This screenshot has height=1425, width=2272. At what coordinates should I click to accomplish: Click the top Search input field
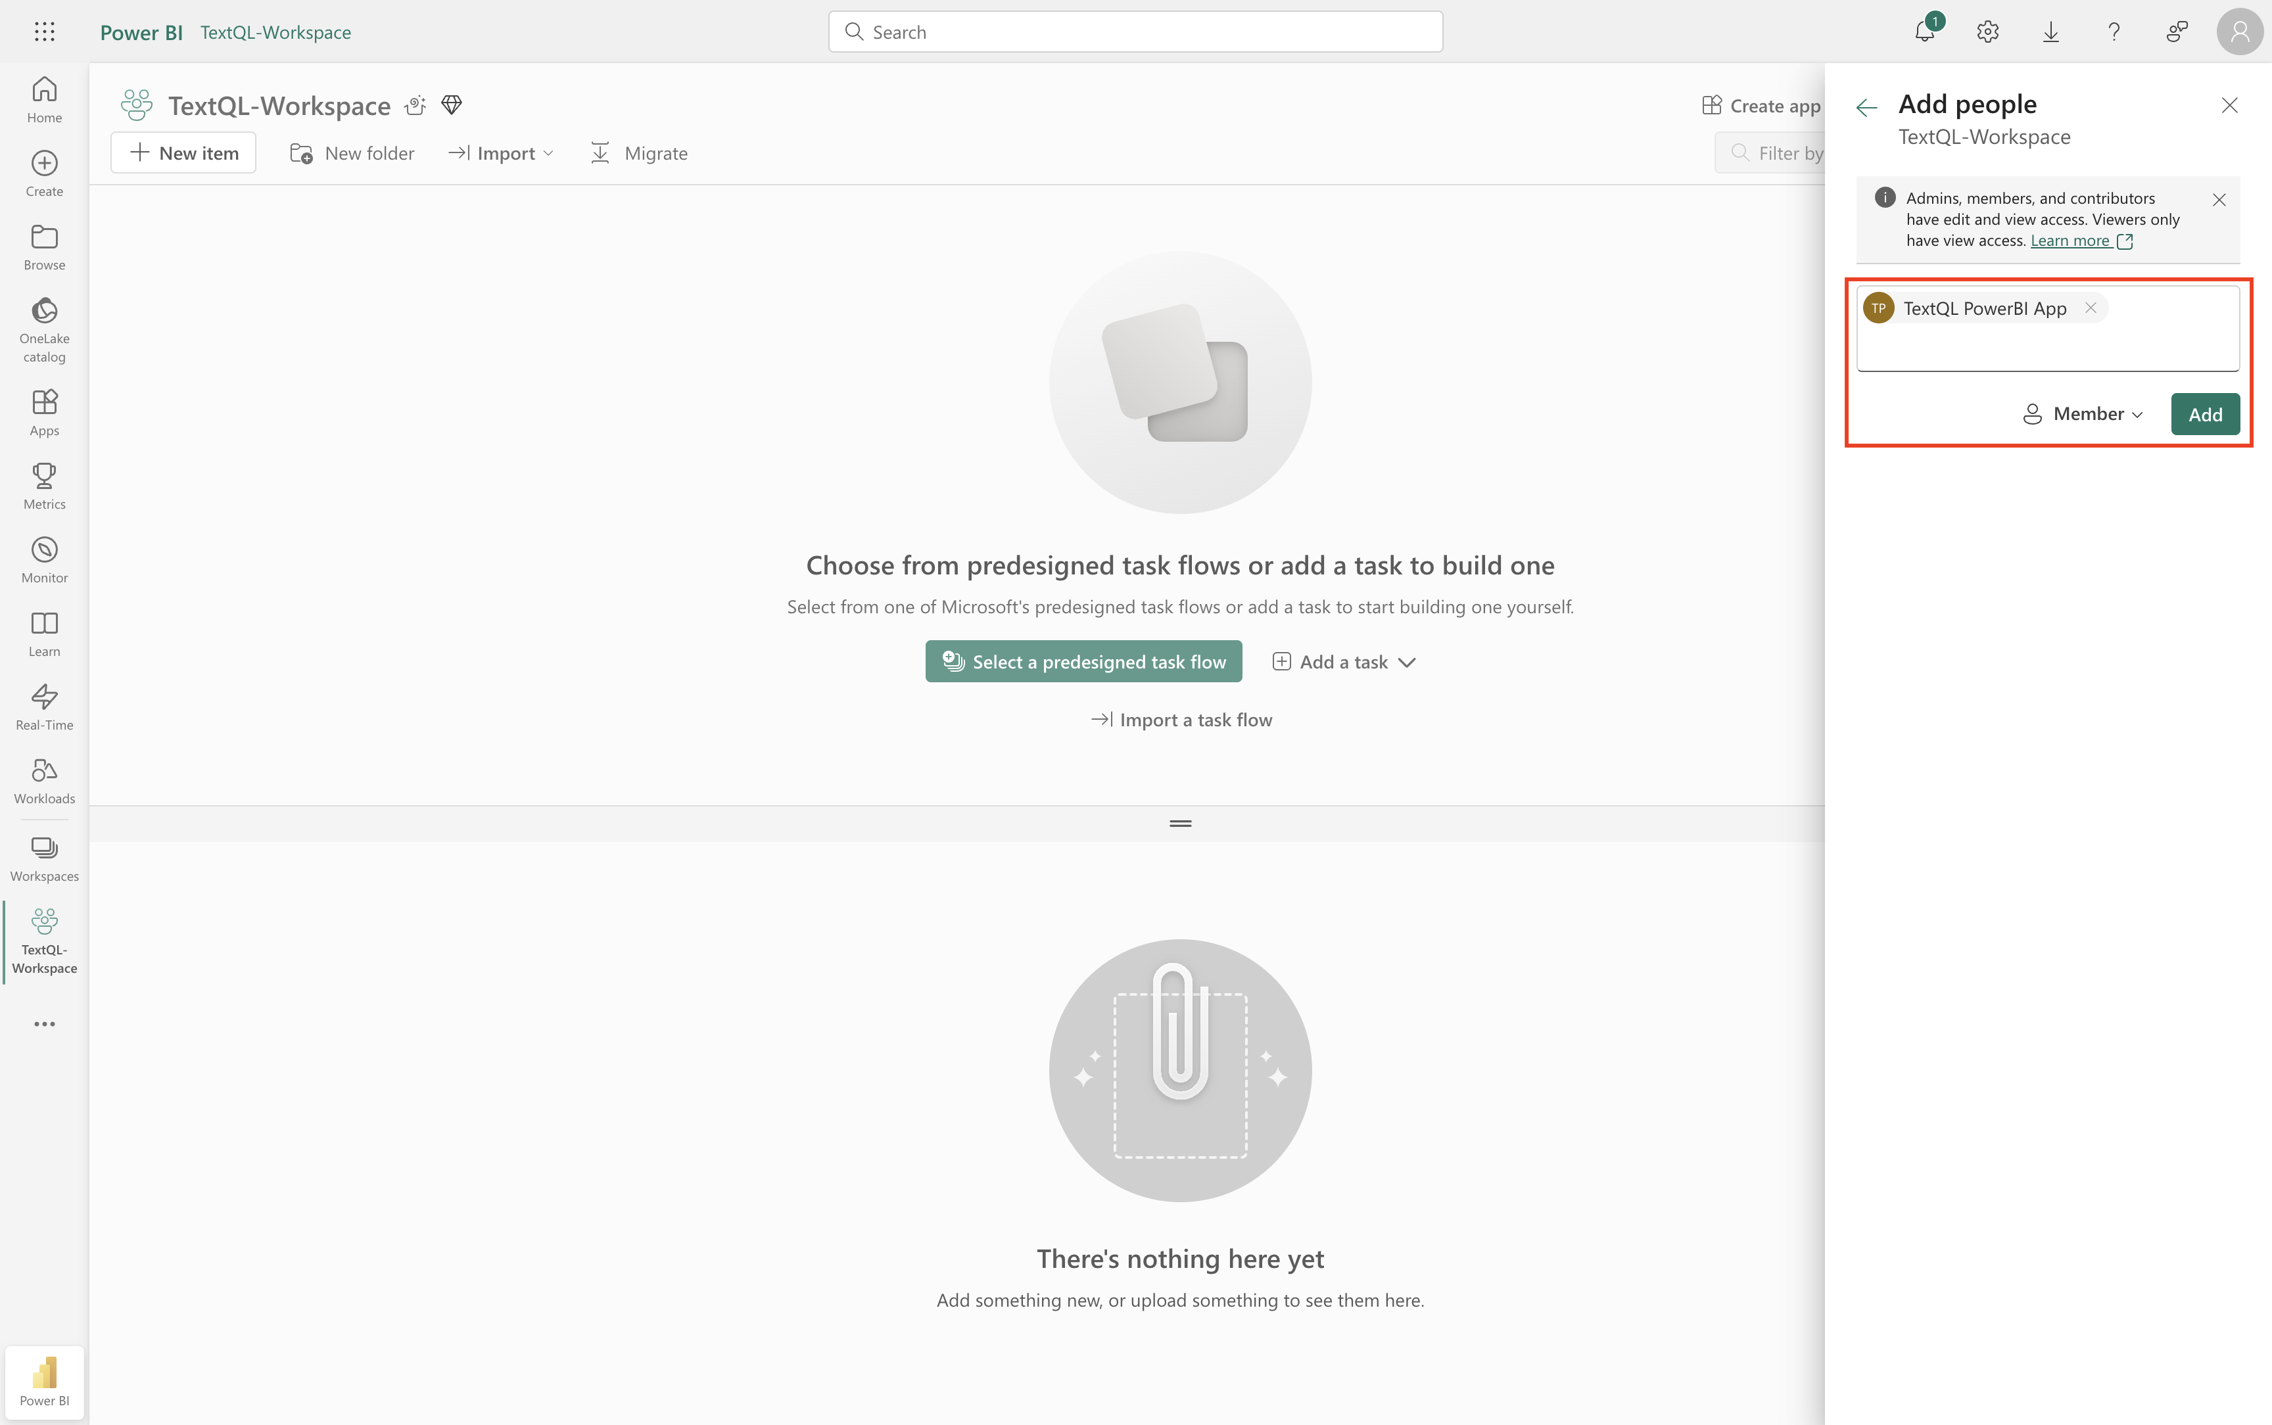1135,32
